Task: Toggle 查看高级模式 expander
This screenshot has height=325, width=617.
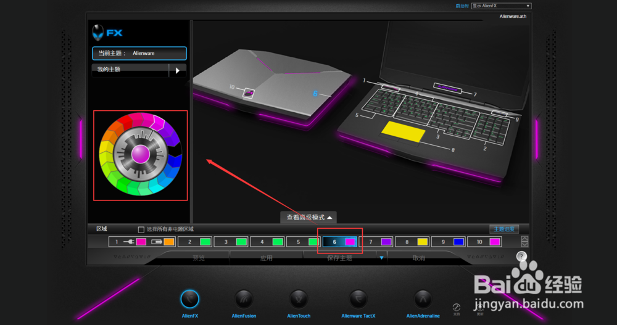Action: pos(308,217)
